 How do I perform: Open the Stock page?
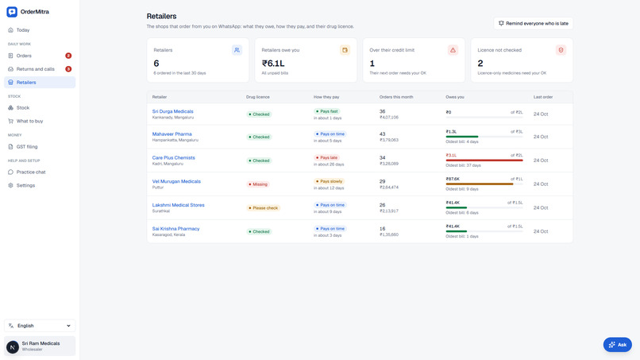click(x=40, y=108)
